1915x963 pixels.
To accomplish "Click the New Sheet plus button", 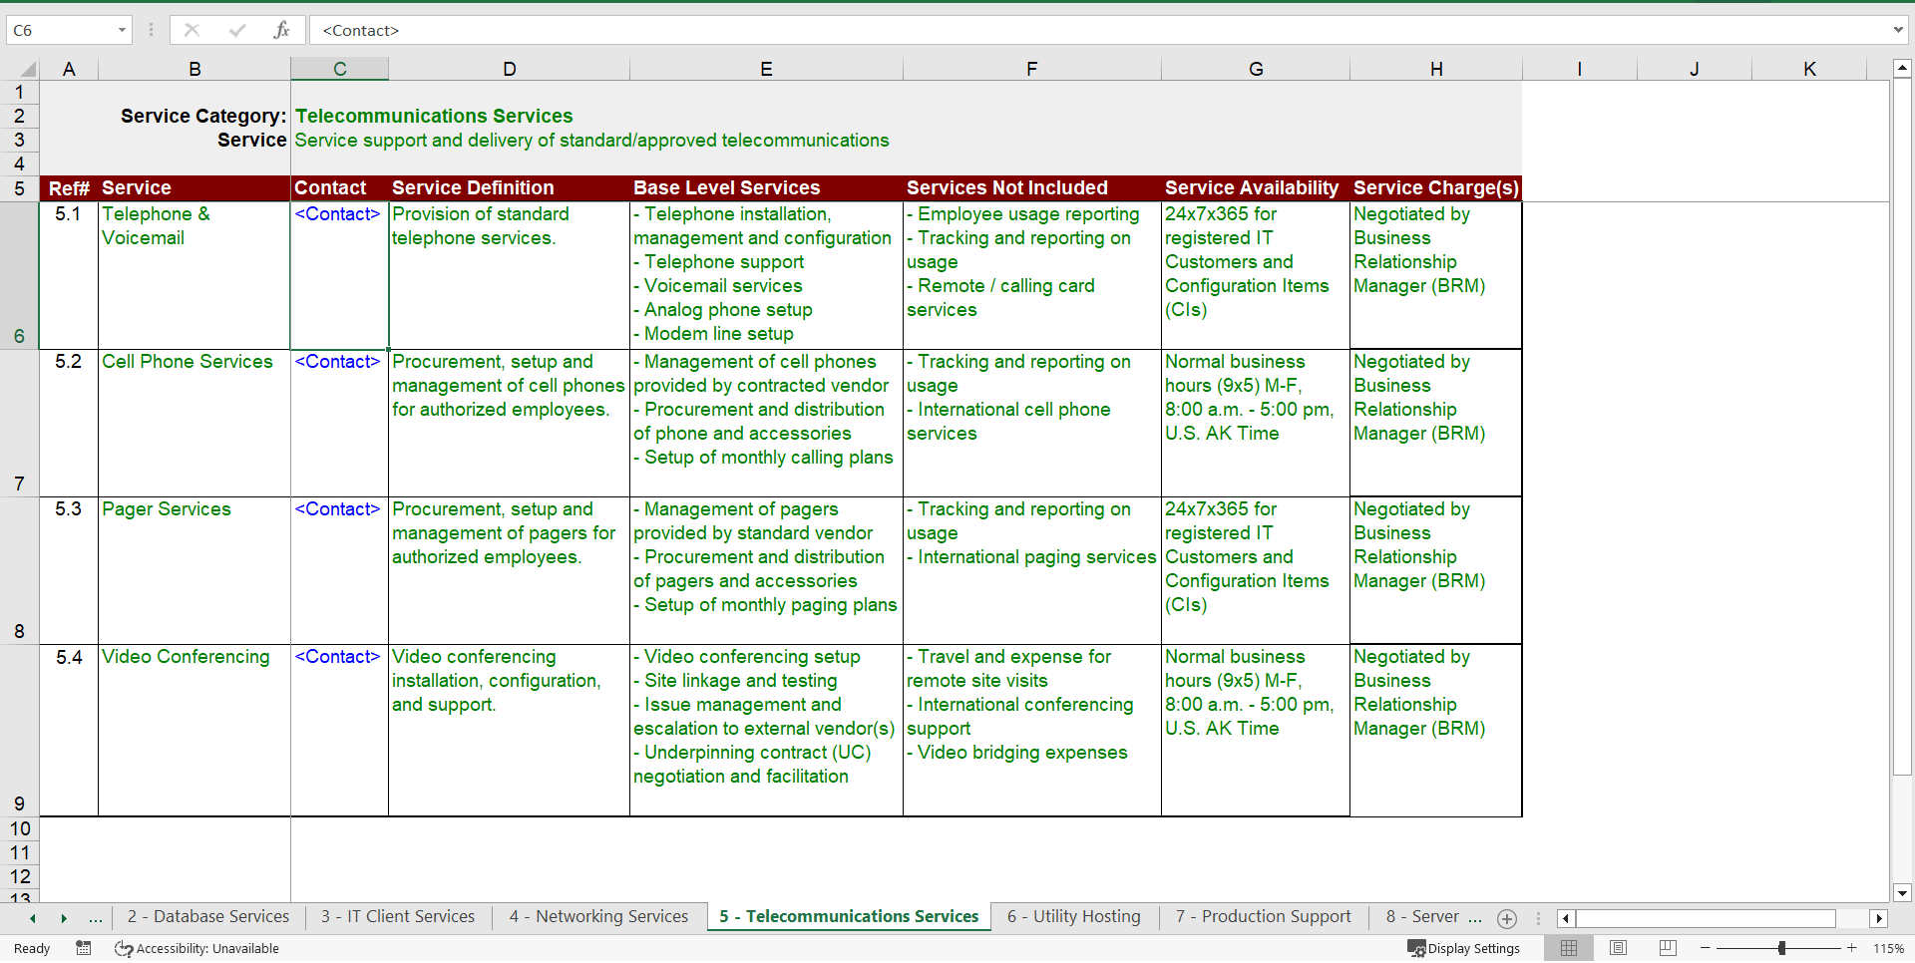I will pos(1507,919).
